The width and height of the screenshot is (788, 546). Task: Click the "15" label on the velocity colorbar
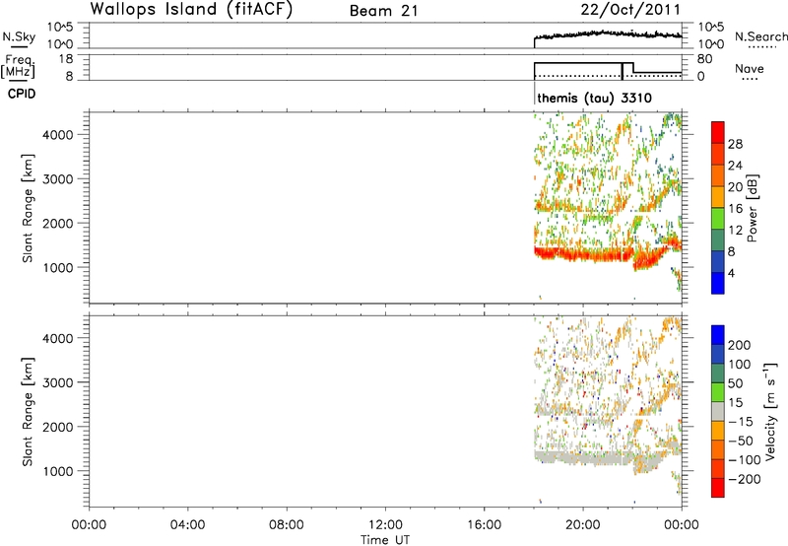(736, 403)
